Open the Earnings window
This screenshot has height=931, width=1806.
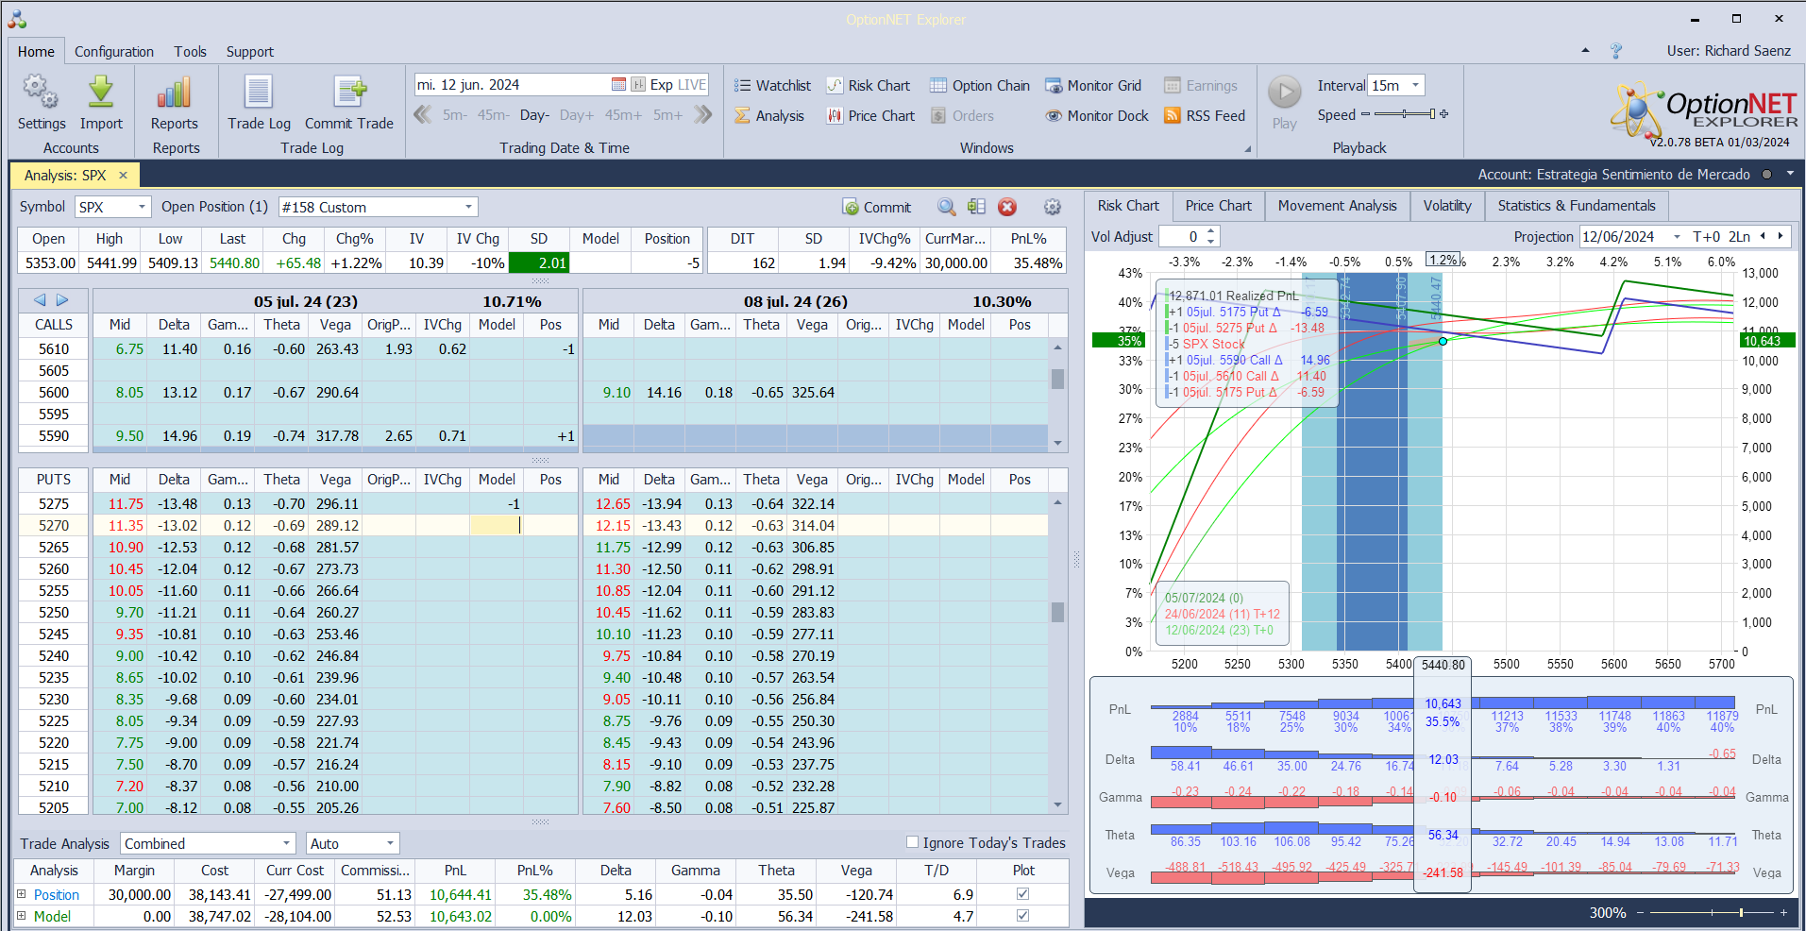(1201, 85)
